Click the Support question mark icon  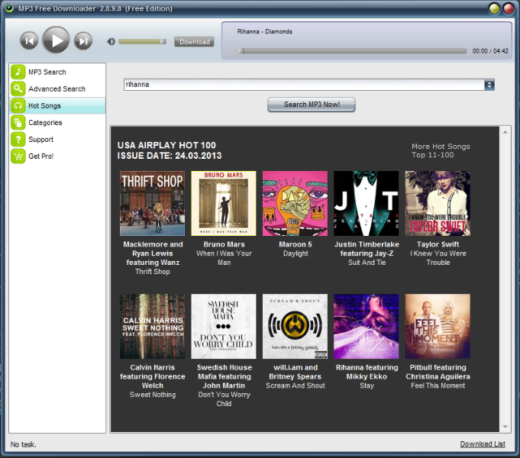18,140
